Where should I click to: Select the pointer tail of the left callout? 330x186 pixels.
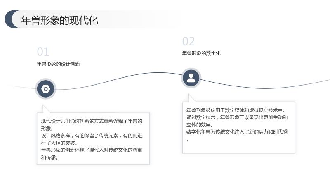(x=46, y=109)
